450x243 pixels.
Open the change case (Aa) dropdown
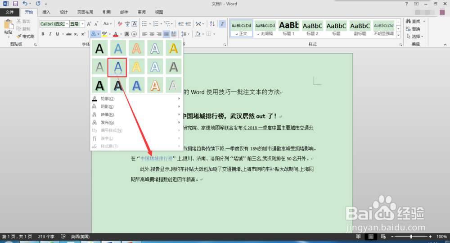pos(108,24)
